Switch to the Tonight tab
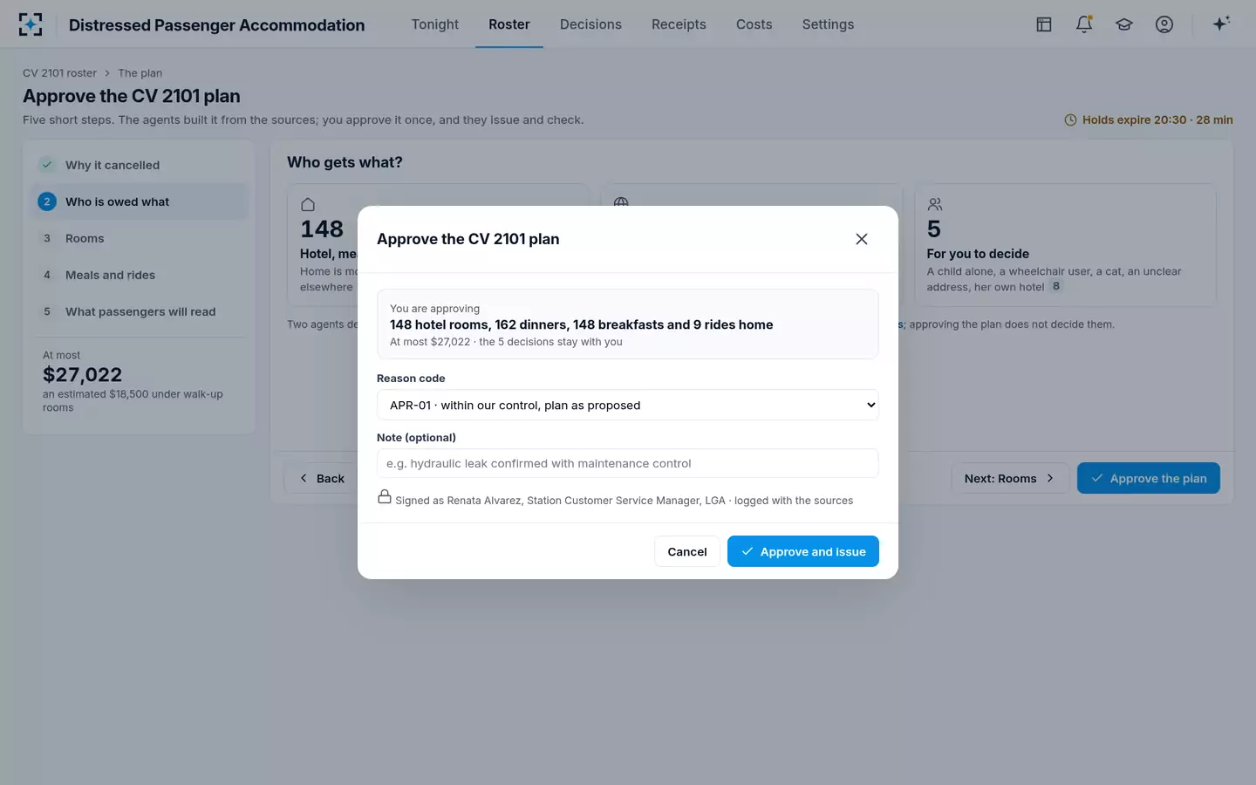The image size is (1256, 785). click(x=435, y=24)
